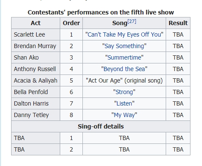Screen dimensions: 202x166
Task: Follow the "Summertime" song link
Action: pos(124,57)
